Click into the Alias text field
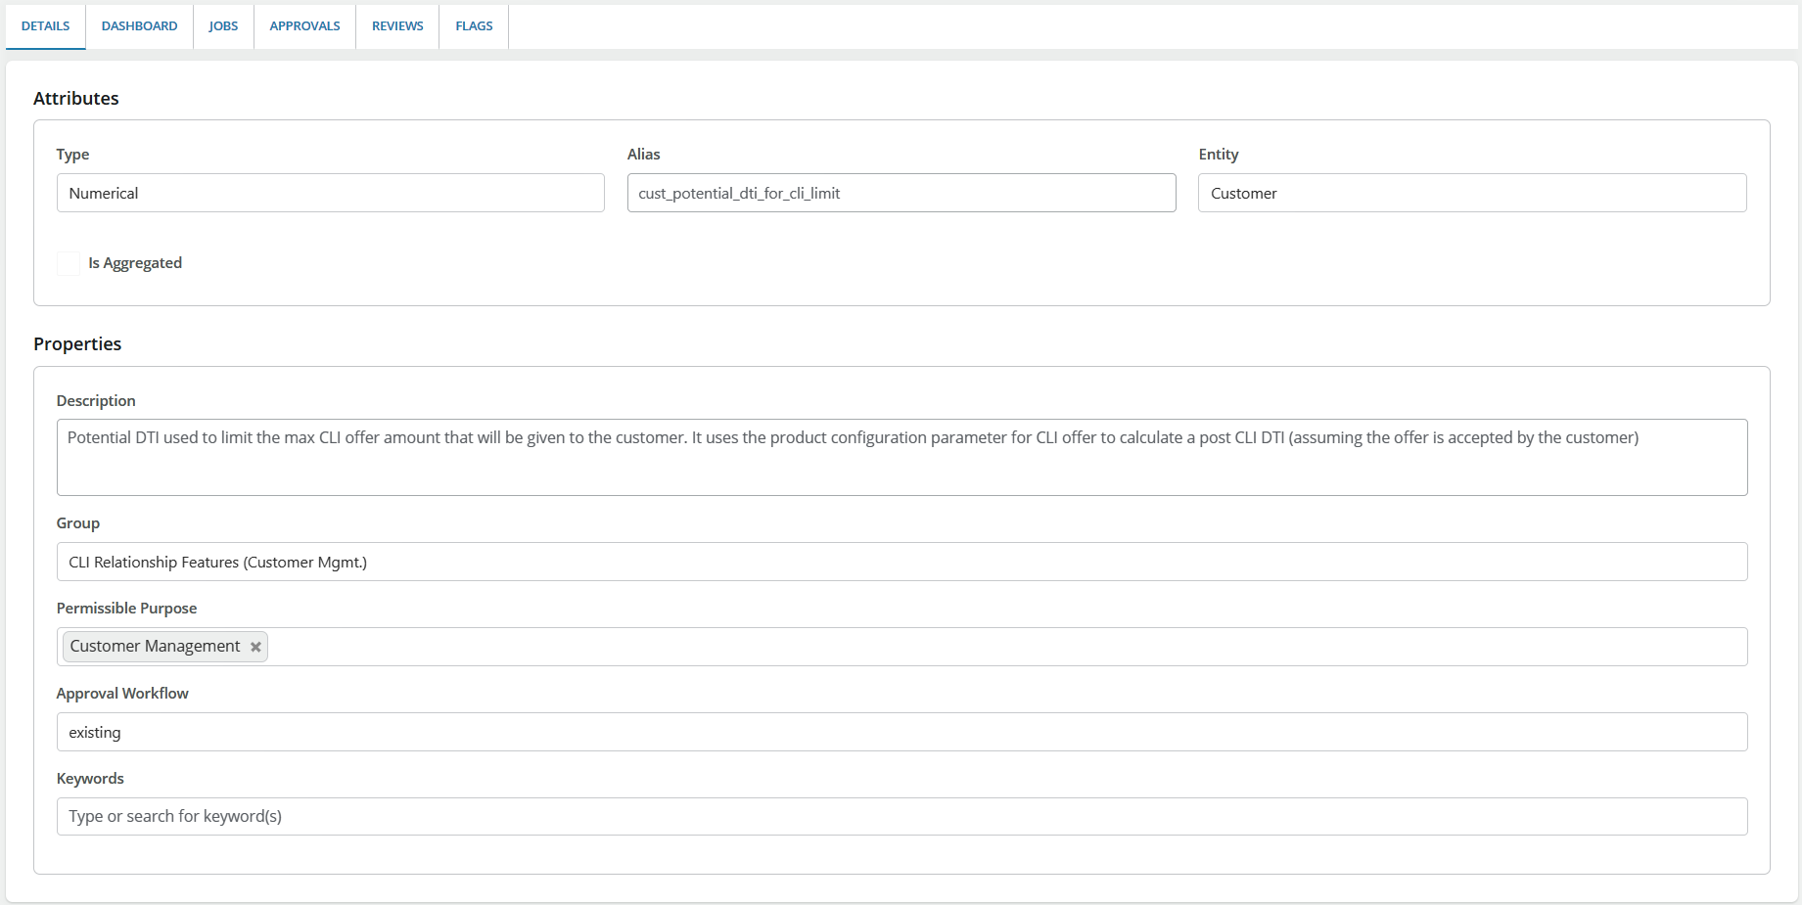 pos(901,193)
